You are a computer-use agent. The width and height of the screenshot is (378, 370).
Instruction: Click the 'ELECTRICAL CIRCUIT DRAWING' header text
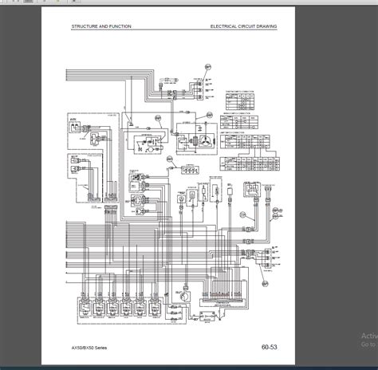coord(243,26)
